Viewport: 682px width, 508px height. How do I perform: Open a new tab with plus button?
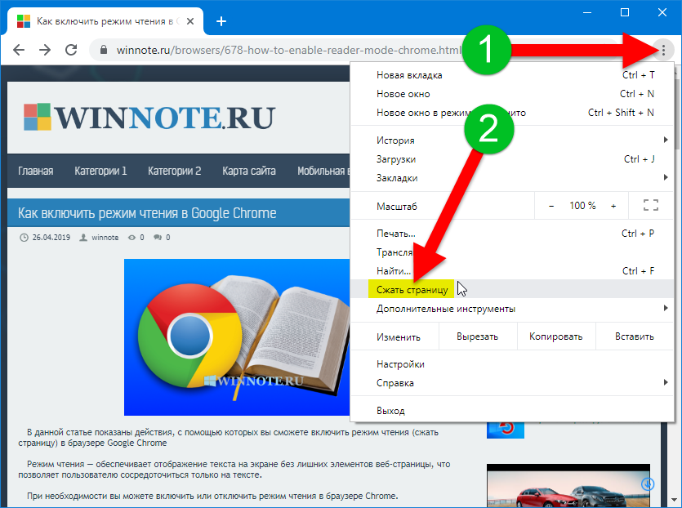[x=221, y=21]
